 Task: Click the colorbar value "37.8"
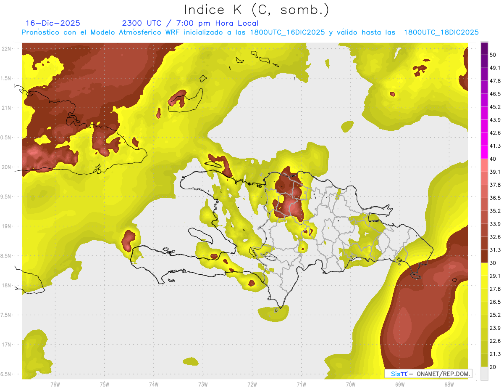click(x=495, y=185)
